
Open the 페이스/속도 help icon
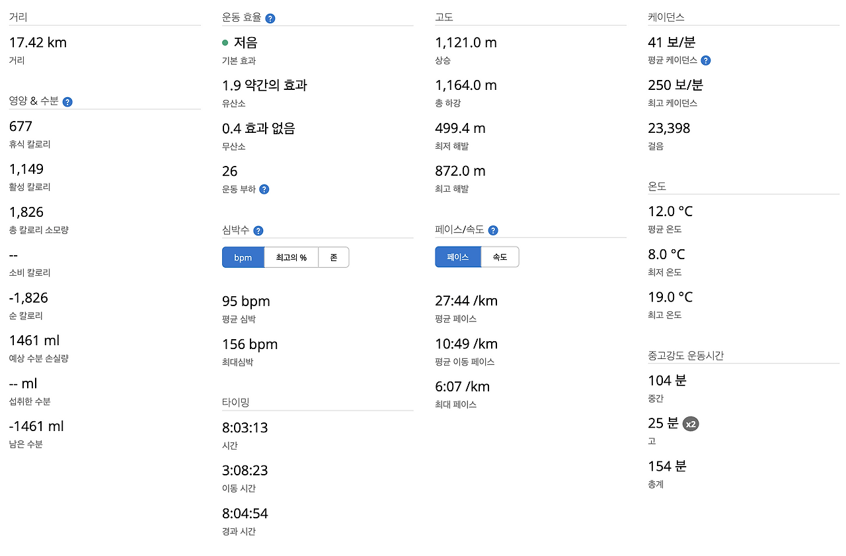click(x=493, y=230)
